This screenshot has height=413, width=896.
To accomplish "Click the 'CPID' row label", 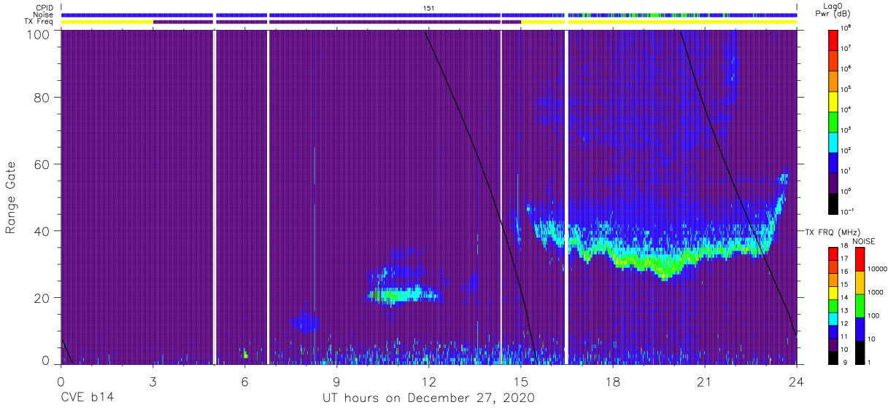I will 44,7.
